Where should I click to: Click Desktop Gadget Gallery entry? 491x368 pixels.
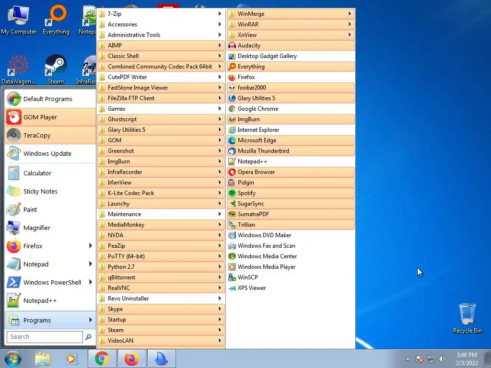291,56
